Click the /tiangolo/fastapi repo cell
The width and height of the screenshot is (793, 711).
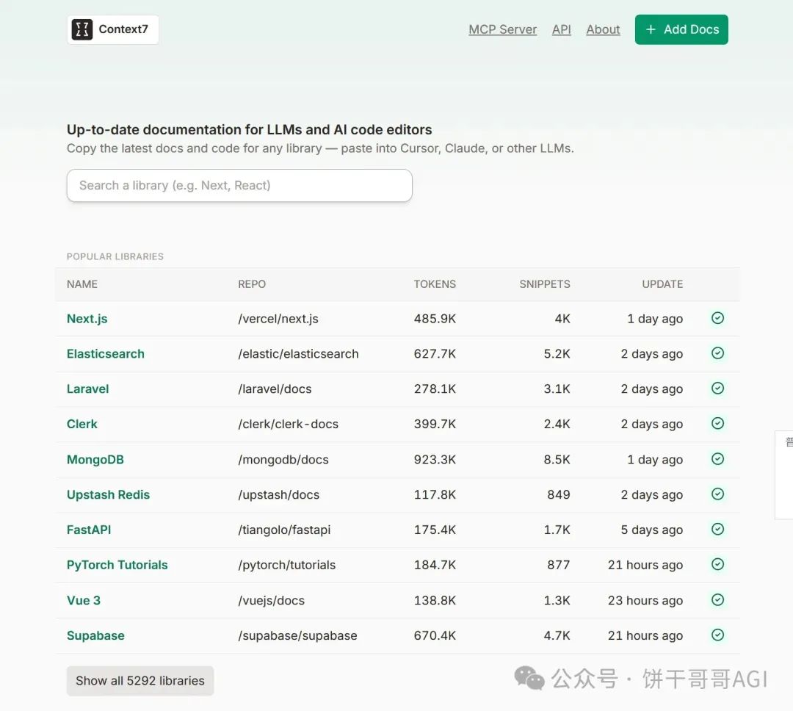pyautogui.click(x=284, y=530)
